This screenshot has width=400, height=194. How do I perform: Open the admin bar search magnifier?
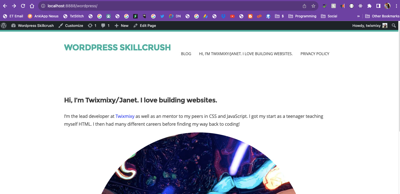click(x=394, y=25)
